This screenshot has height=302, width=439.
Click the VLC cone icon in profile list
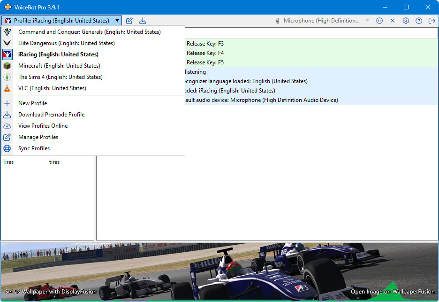[x=7, y=88]
